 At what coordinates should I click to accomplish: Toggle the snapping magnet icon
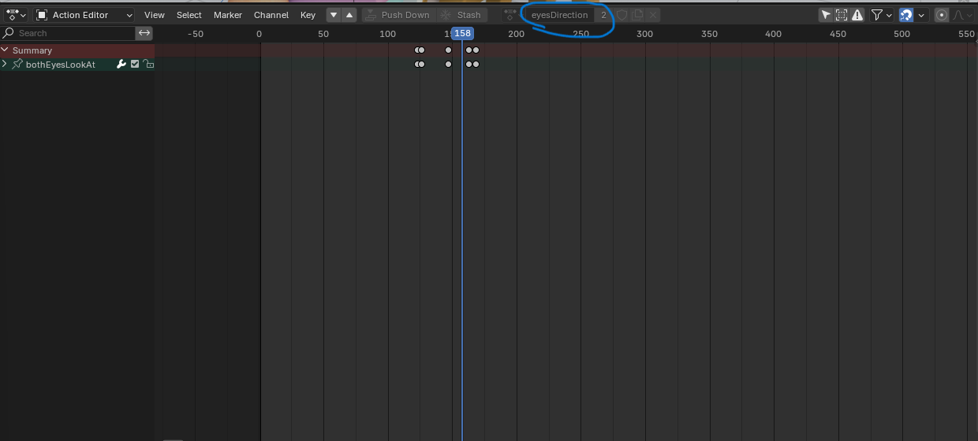tap(906, 15)
